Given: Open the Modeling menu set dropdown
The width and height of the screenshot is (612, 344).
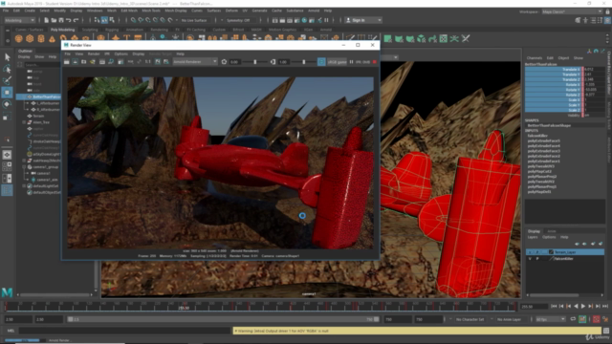Looking at the screenshot, I should click(x=19, y=20).
